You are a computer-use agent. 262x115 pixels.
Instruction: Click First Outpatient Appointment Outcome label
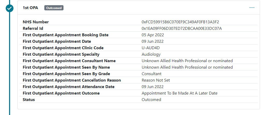tap(61, 93)
